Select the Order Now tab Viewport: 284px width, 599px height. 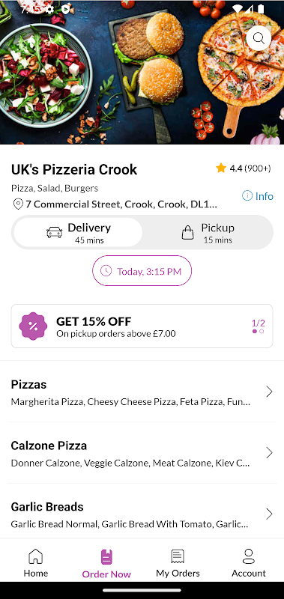tap(106, 564)
